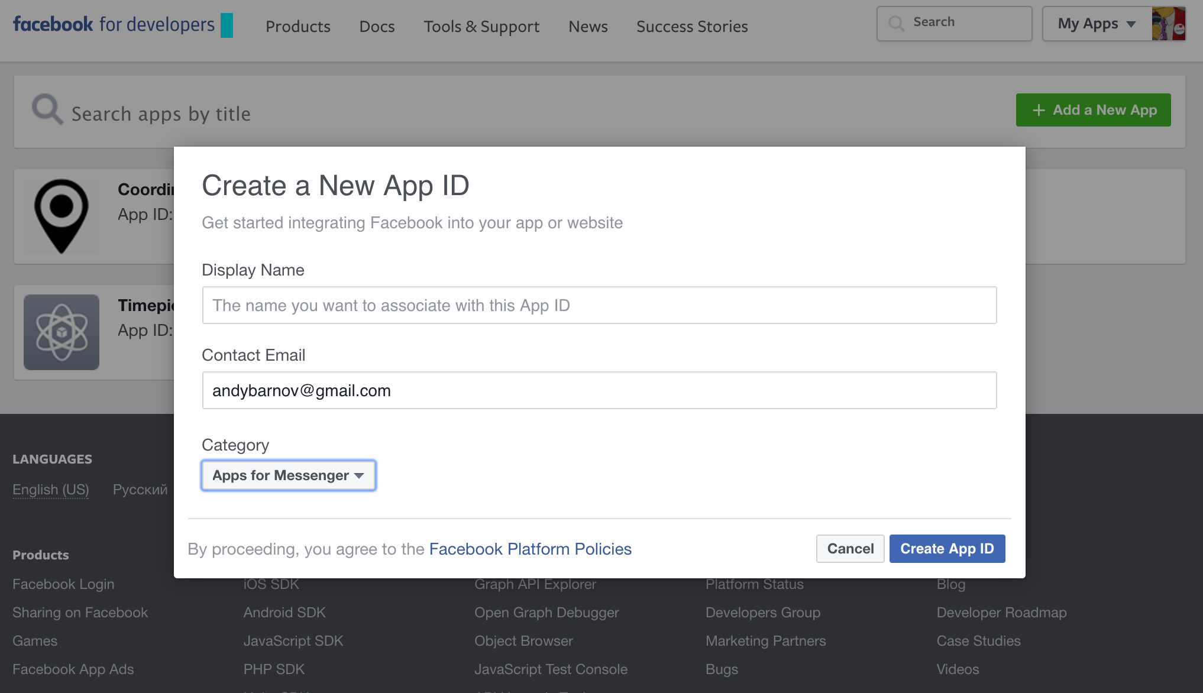
Task: Cancel the new app dialog
Action: 850,549
